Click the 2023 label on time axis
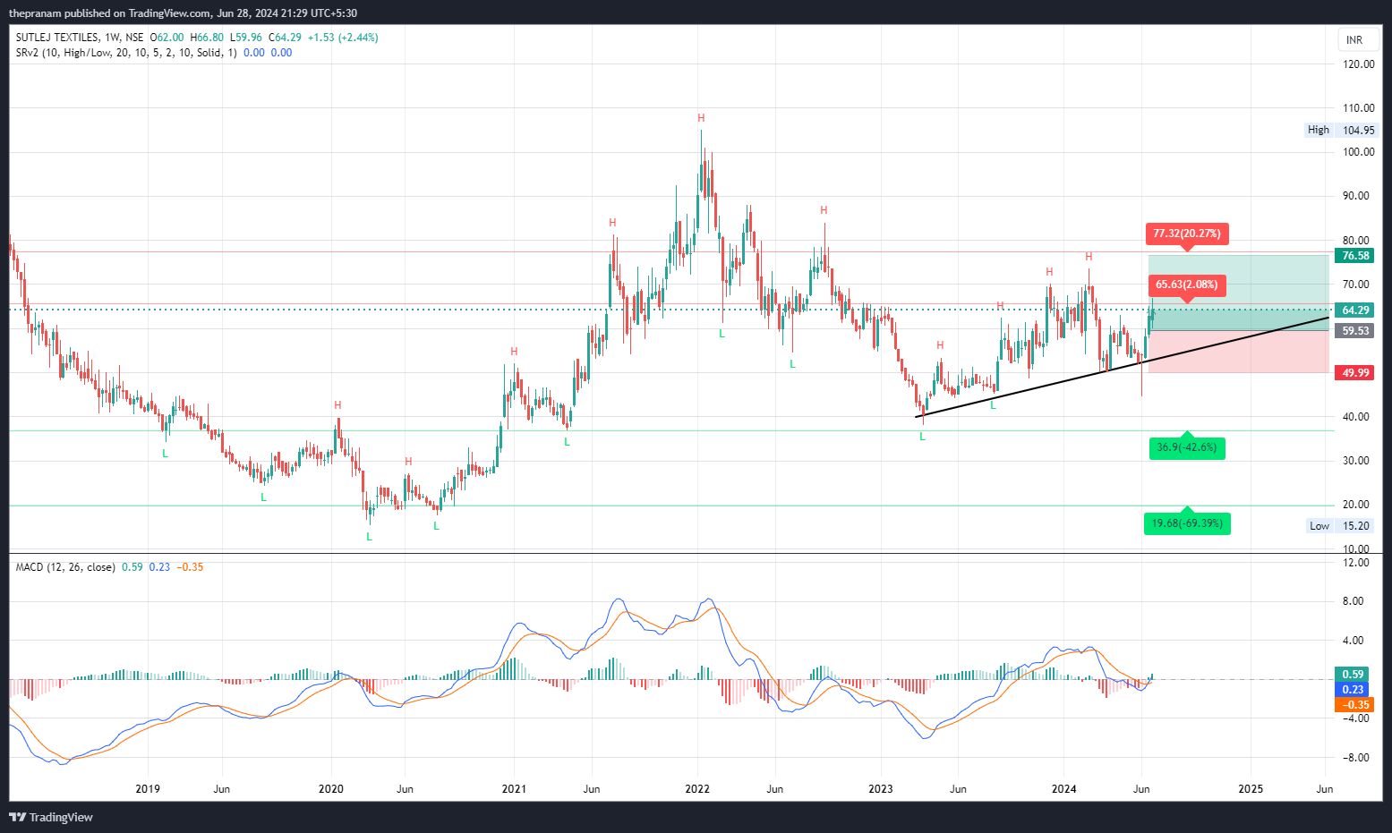This screenshot has width=1392, height=833. tap(881, 789)
